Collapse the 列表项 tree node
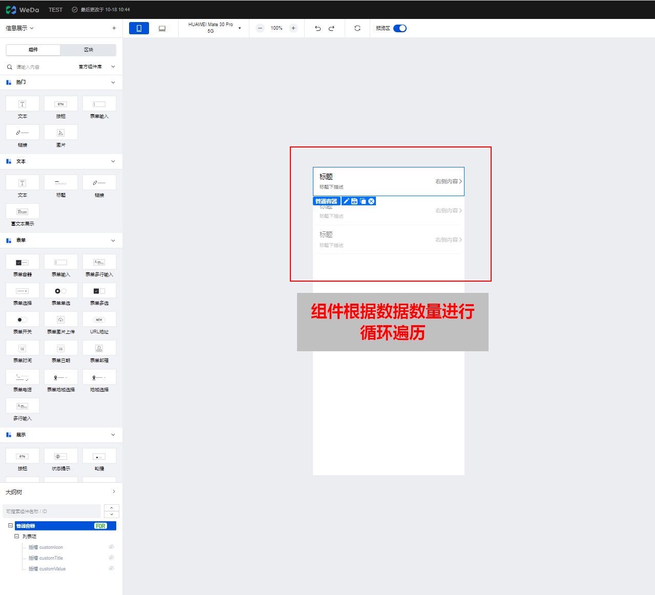The image size is (655, 595). pyautogui.click(x=16, y=536)
